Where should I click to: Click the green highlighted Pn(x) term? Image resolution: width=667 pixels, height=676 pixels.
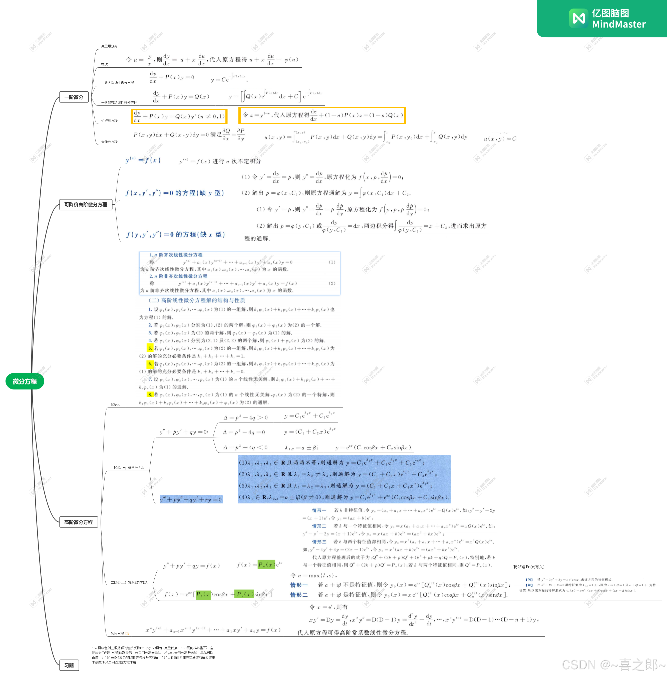pos(266,564)
